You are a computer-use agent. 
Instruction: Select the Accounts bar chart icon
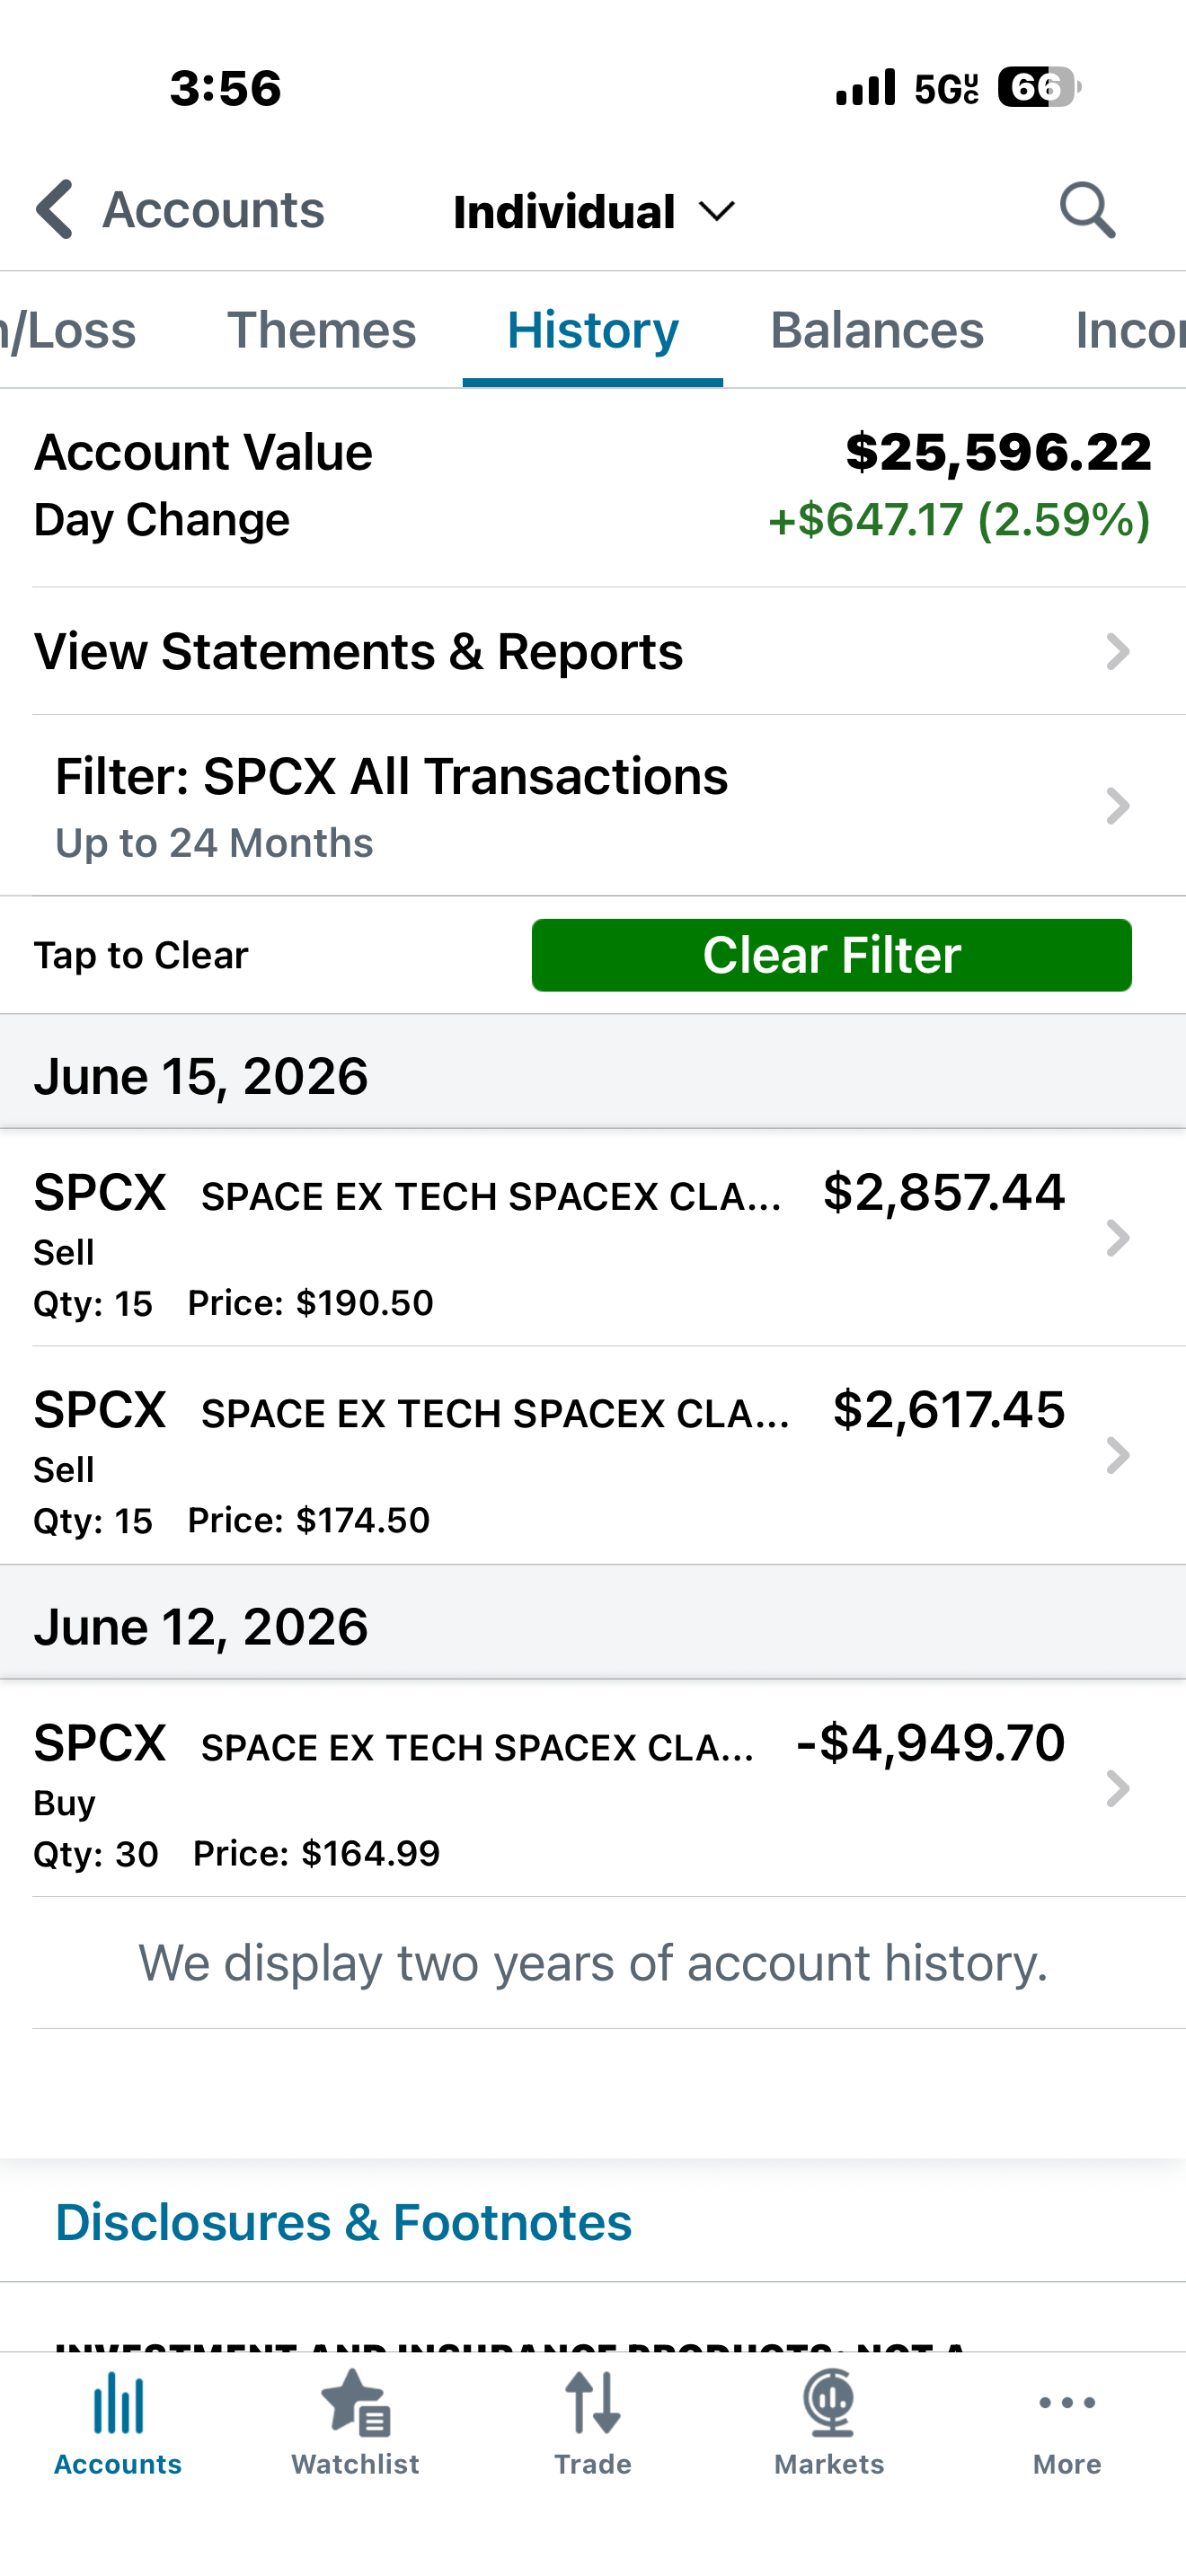click(118, 2402)
